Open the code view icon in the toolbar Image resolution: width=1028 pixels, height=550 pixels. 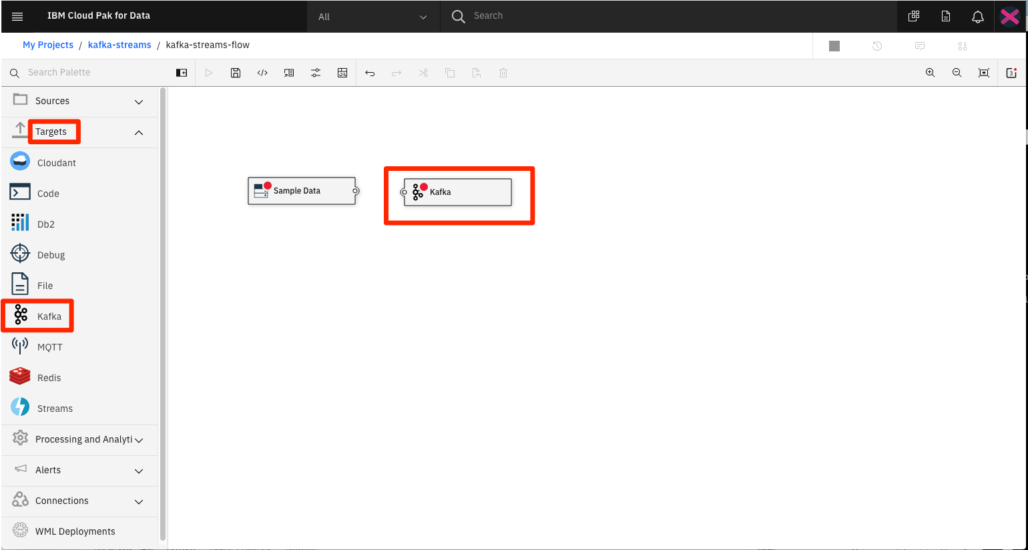point(262,73)
